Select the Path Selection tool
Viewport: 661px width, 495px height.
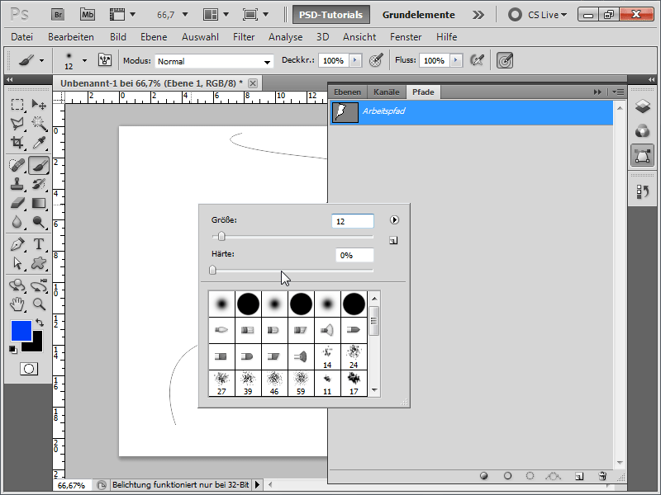click(x=17, y=263)
